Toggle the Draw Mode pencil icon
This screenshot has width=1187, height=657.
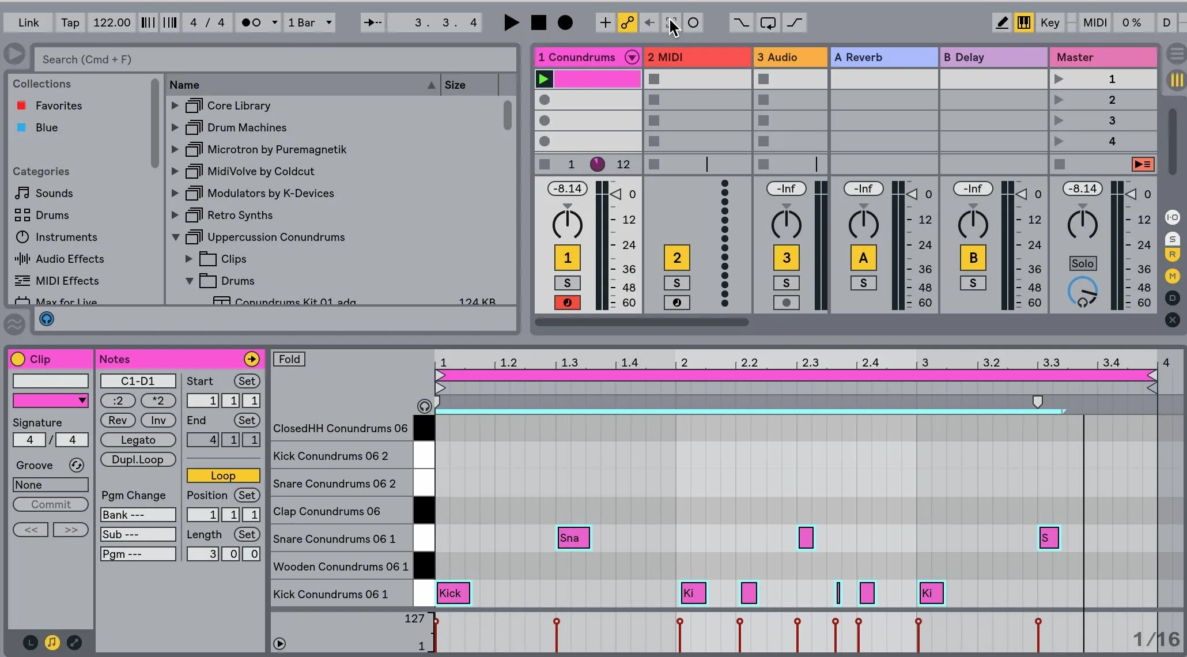tap(1002, 22)
